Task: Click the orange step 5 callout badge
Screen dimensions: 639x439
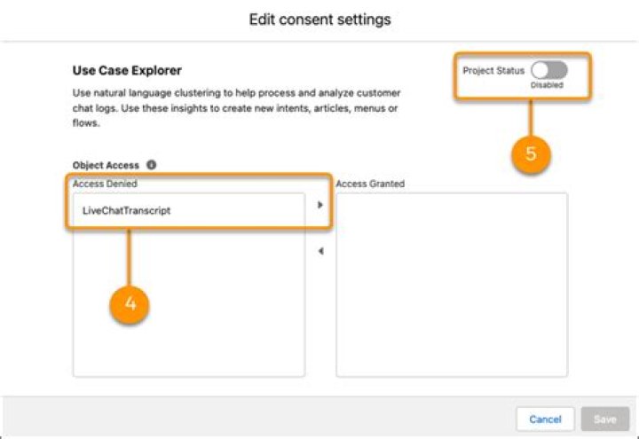Action: click(x=531, y=154)
